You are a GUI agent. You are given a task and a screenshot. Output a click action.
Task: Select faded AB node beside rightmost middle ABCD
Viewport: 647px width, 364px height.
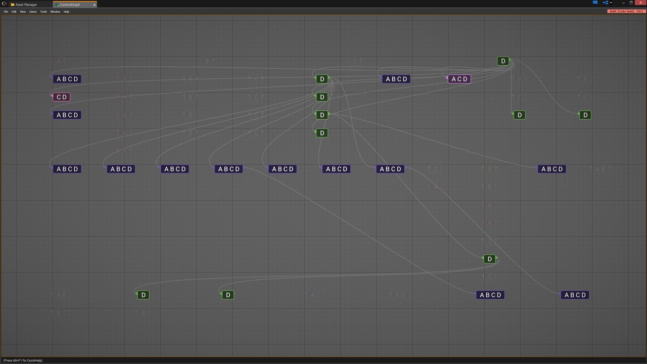[600, 169]
